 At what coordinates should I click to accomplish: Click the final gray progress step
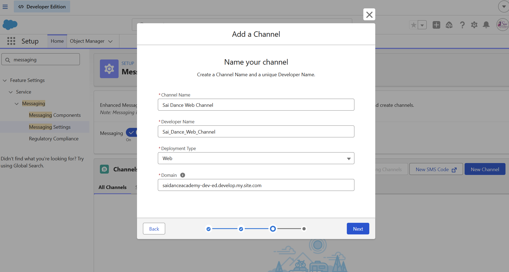pyautogui.click(x=304, y=229)
